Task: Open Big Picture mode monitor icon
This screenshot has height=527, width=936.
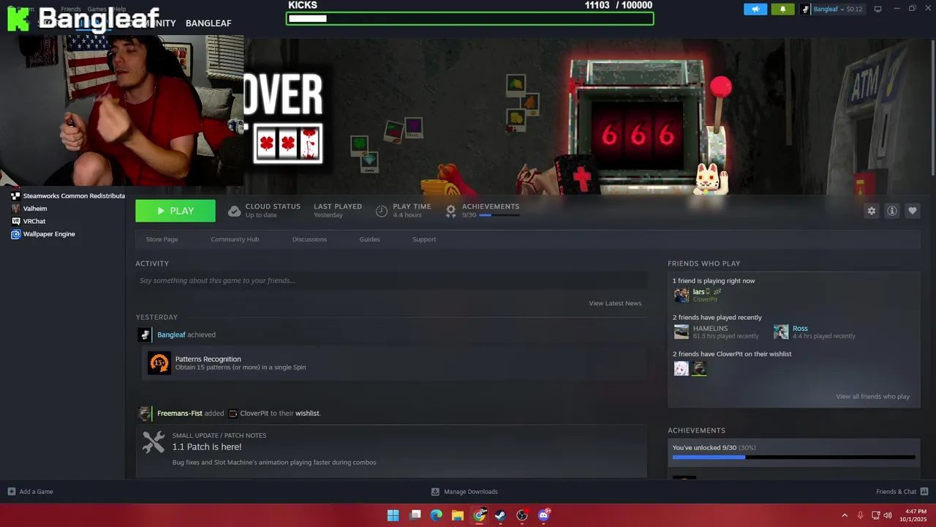Action: tap(877, 9)
